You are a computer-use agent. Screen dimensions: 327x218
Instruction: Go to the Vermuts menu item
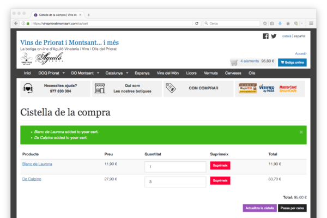[x=210, y=72]
